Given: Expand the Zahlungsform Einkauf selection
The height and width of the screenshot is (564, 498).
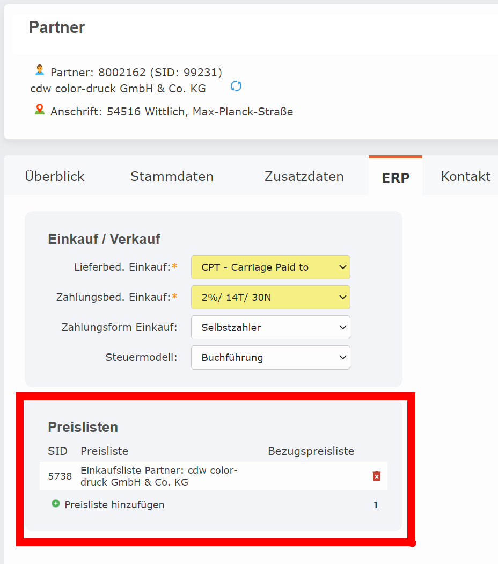Looking at the screenshot, I should [x=270, y=327].
